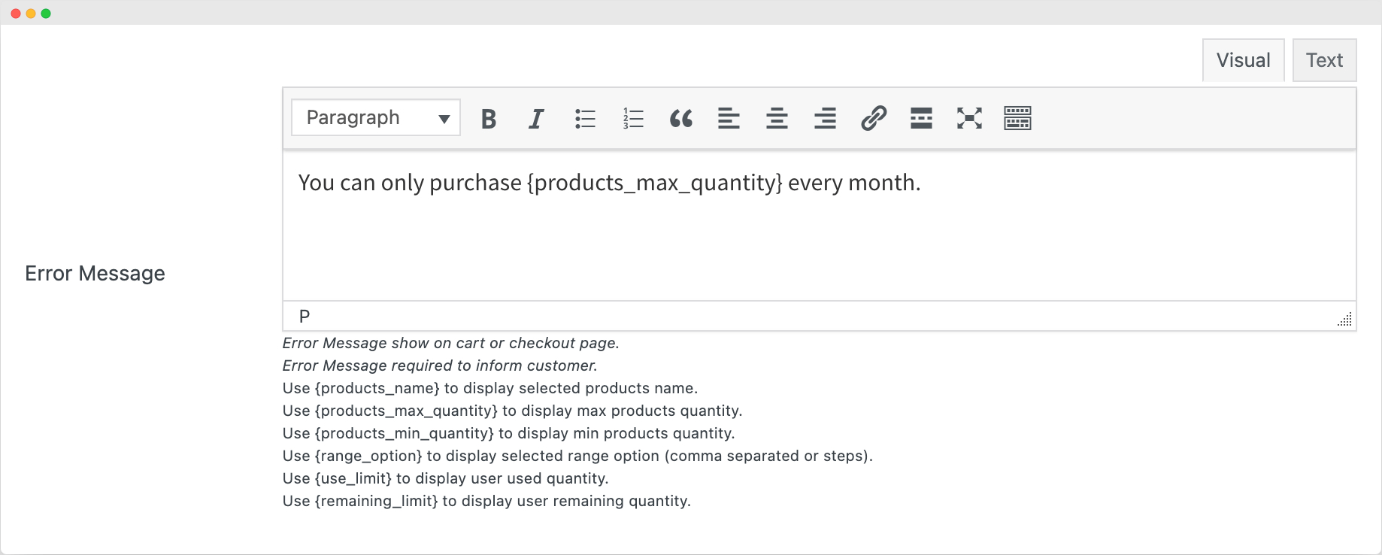The height and width of the screenshot is (555, 1382).
Task: Click inside the error message text area
Action: pos(818,241)
